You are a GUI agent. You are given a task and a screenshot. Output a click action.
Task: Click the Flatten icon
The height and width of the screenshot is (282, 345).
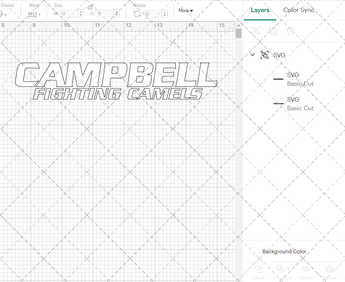[x=329, y=269]
